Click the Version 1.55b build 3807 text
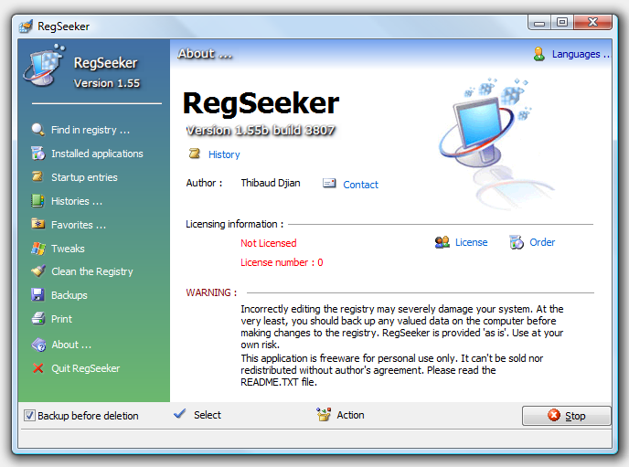The height and width of the screenshot is (467, 629). click(x=261, y=131)
